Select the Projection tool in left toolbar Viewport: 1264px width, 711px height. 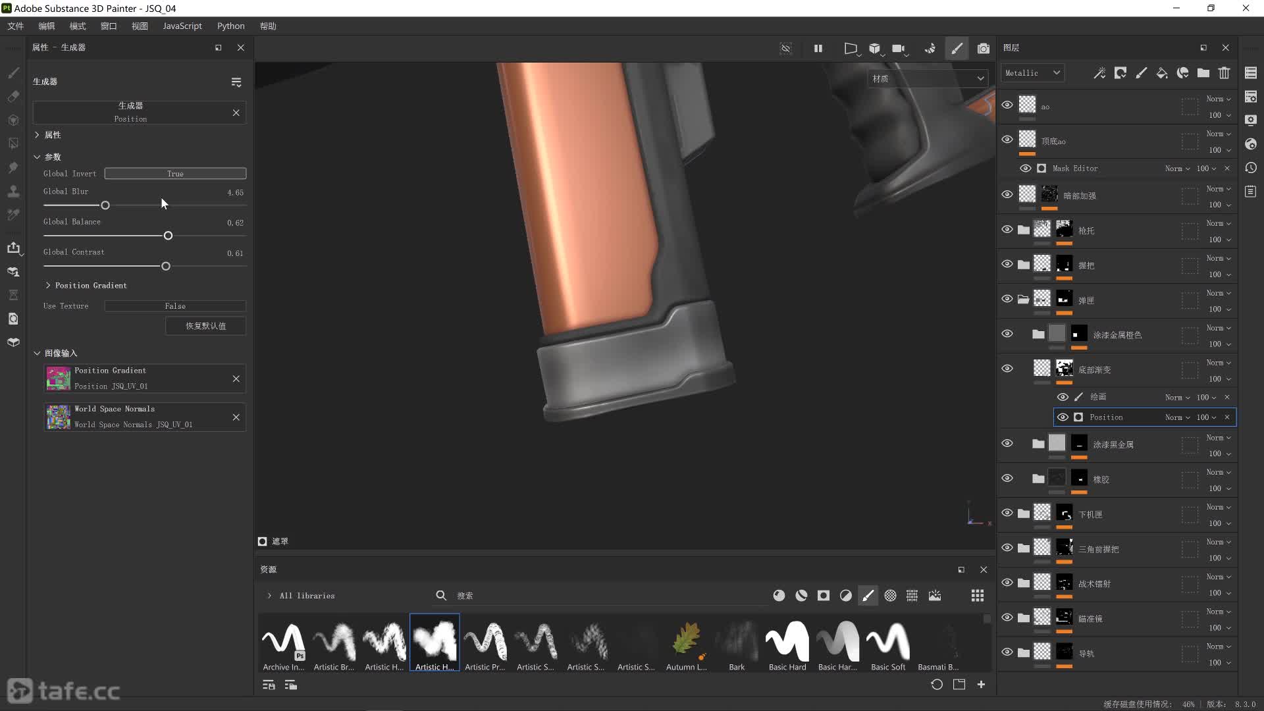tap(13, 120)
